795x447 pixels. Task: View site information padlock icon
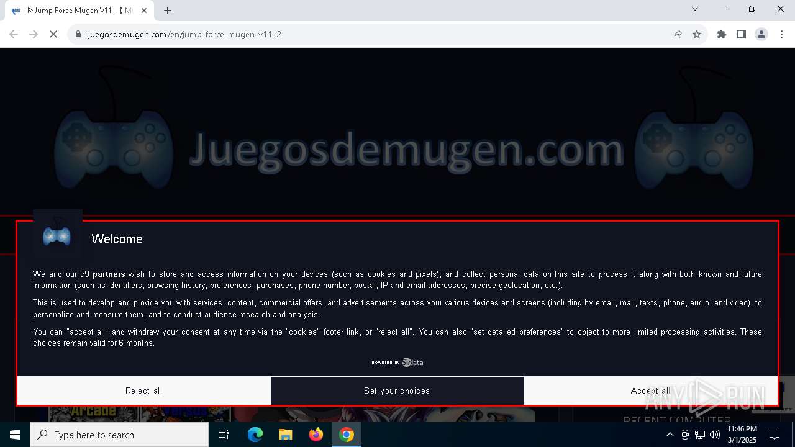pyautogui.click(x=78, y=34)
